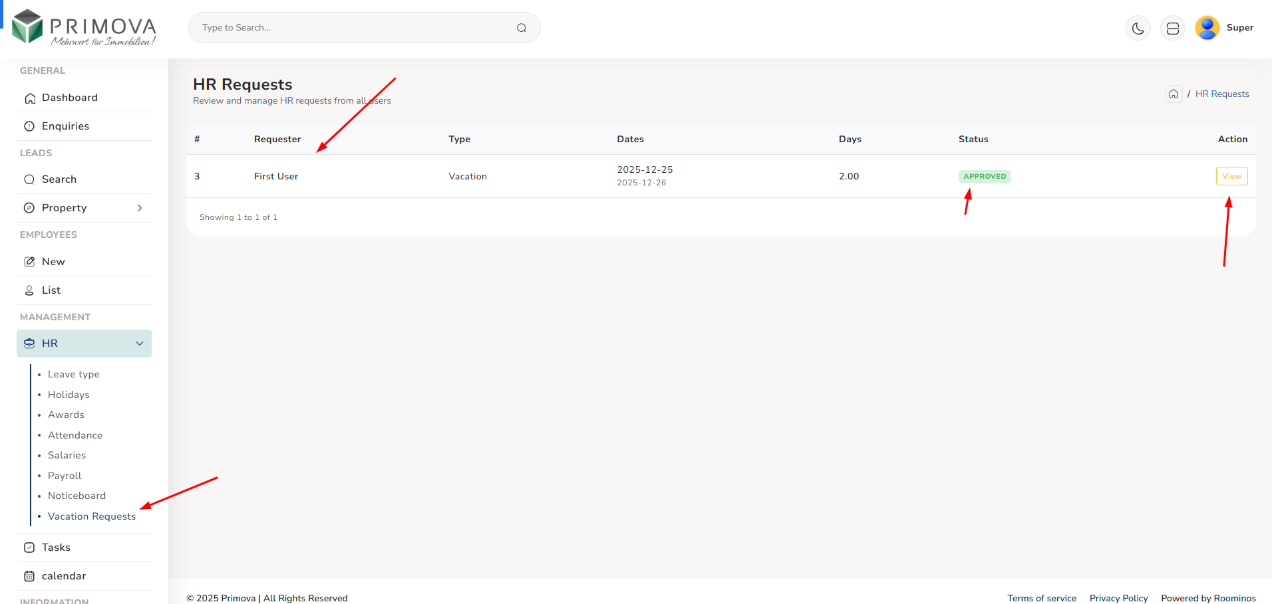This screenshot has height=604, width=1272.
Task: Expand the Property submenu chevron
Action: pyautogui.click(x=140, y=208)
